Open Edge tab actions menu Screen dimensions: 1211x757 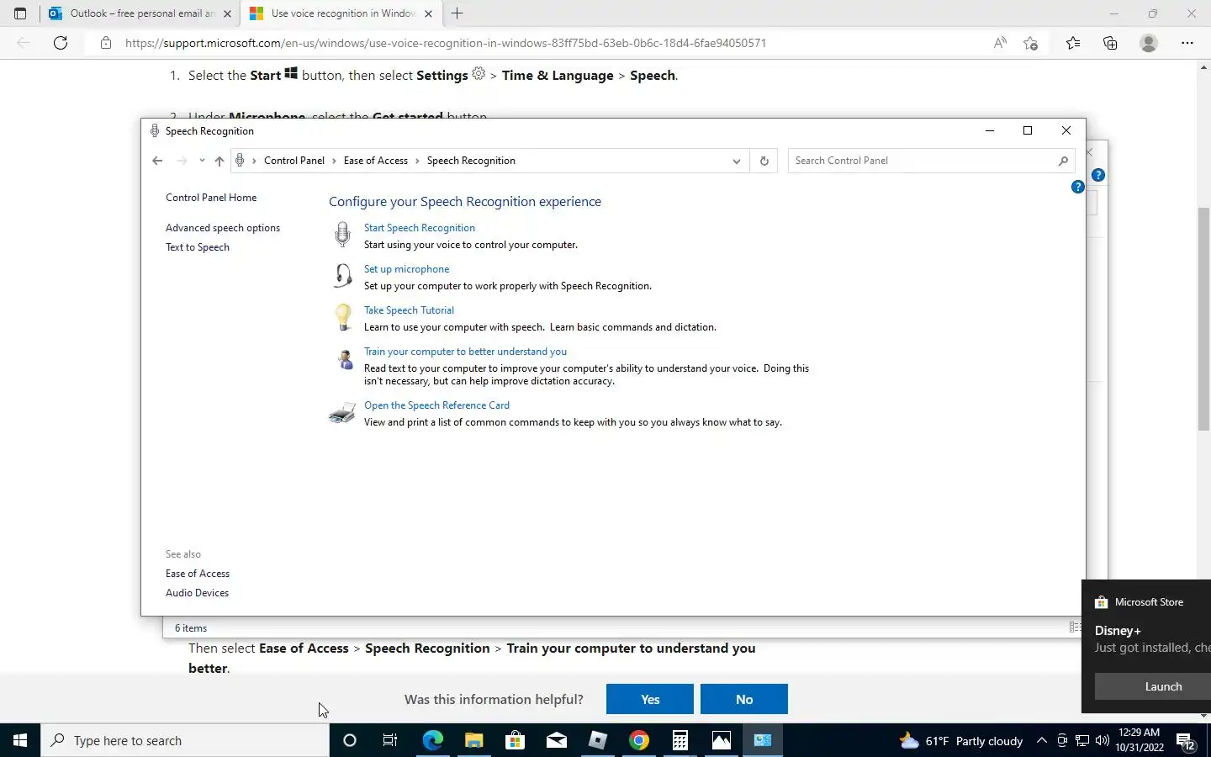tap(20, 13)
